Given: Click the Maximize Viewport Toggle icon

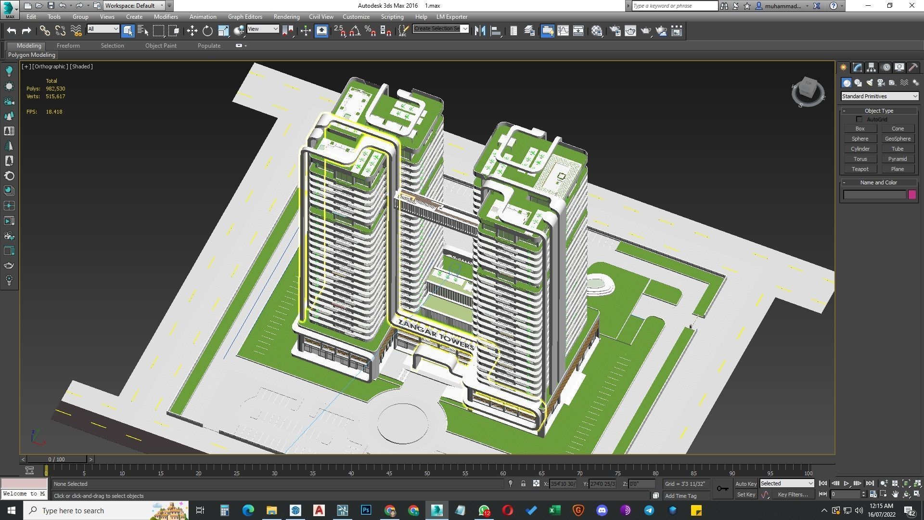Looking at the screenshot, I should point(917,494).
